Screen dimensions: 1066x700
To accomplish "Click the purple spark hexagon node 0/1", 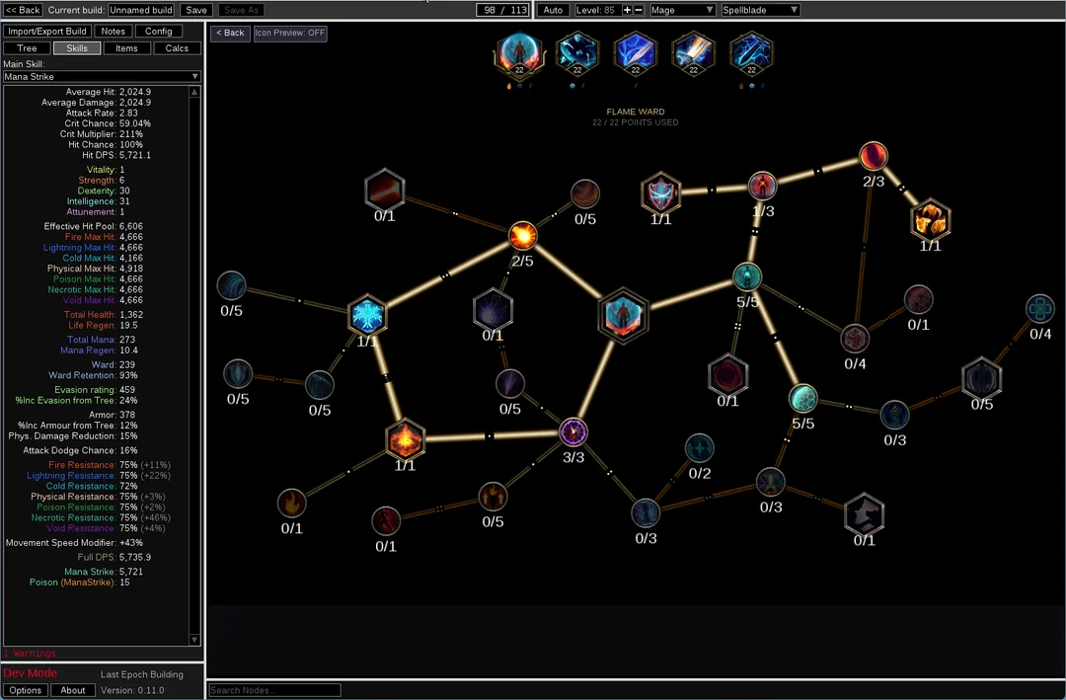I will (x=493, y=310).
